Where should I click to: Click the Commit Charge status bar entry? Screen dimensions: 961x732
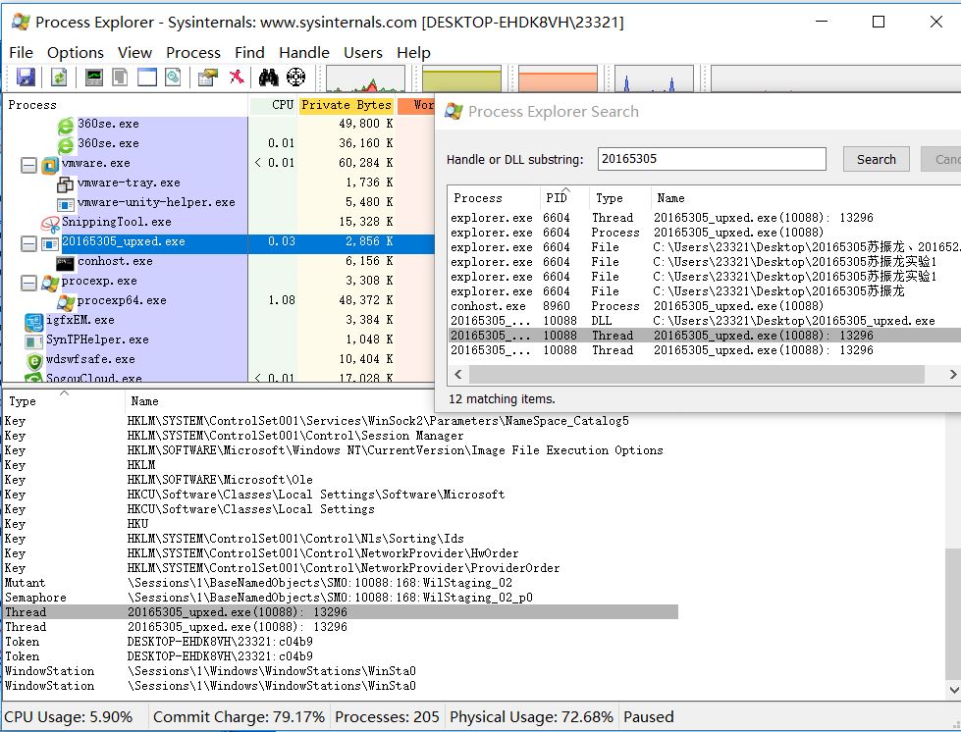(x=240, y=716)
